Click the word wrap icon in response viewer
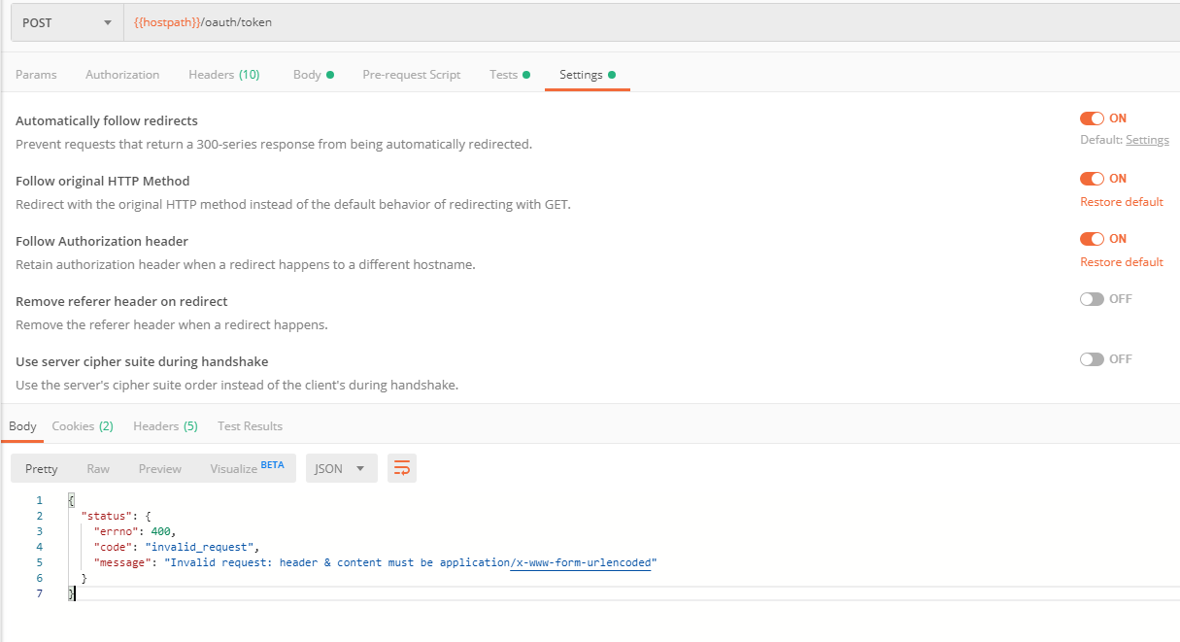Screen dimensions: 1180x642 (x=402, y=468)
